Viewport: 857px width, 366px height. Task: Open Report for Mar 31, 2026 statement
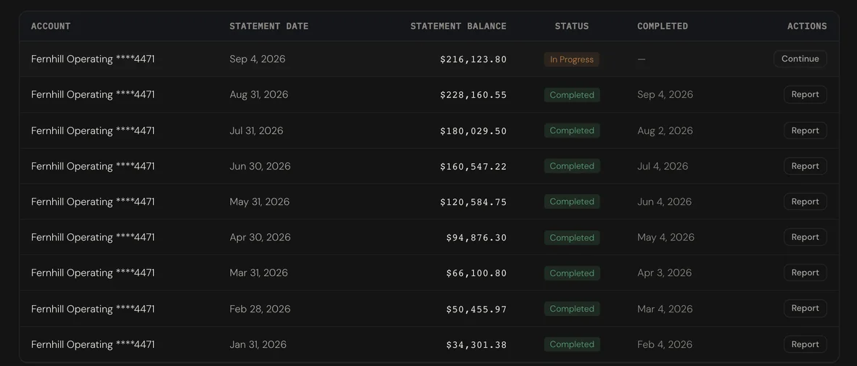805,273
